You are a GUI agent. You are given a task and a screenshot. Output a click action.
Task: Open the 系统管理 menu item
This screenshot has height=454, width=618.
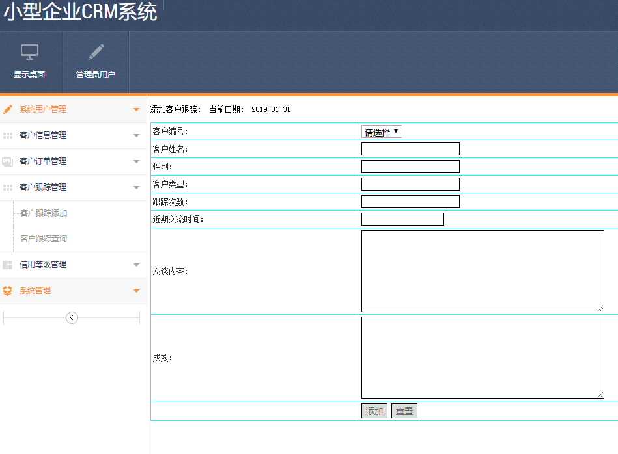pos(74,291)
